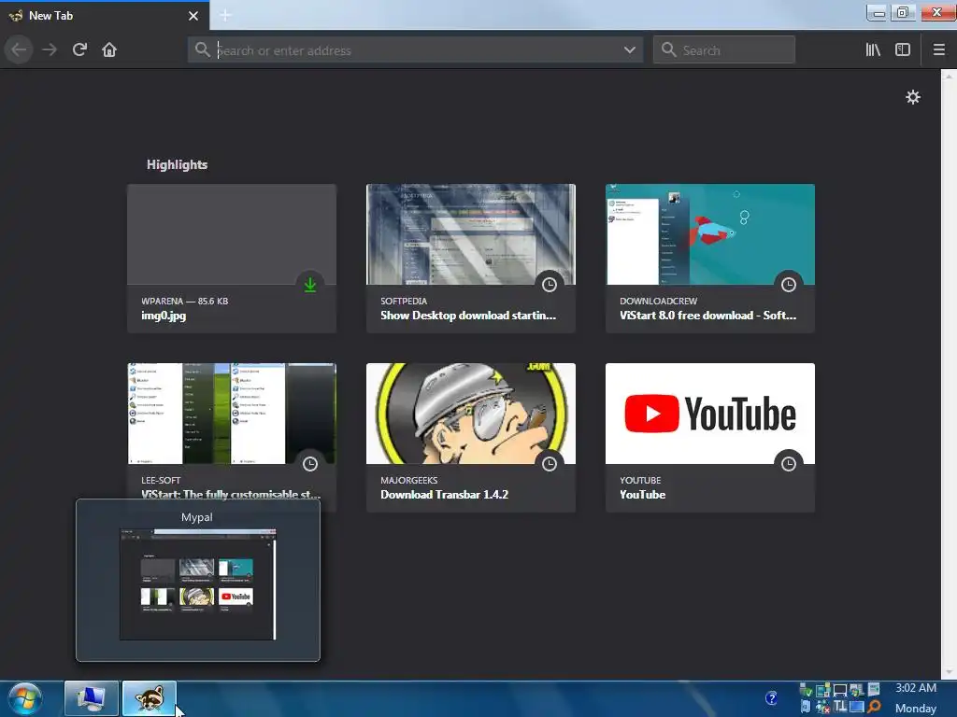Click 'Download Transbar 1.4.2' title
Viewport: 957px width, 717px height.
444,495
